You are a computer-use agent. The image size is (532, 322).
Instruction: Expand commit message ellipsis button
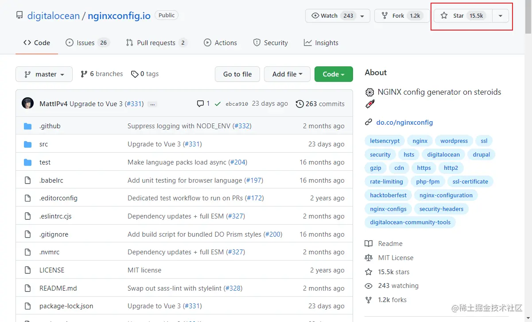pos(152,104)
